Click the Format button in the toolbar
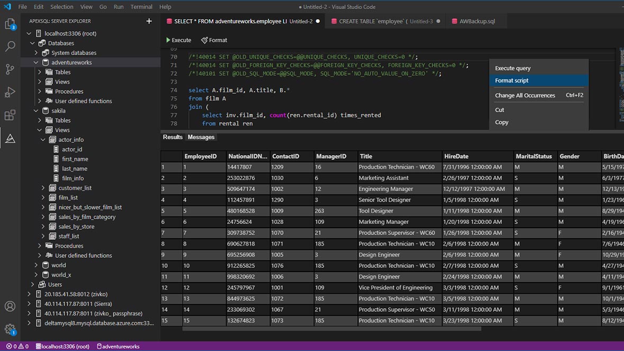 pyautogui.click(x=214, y=40)
